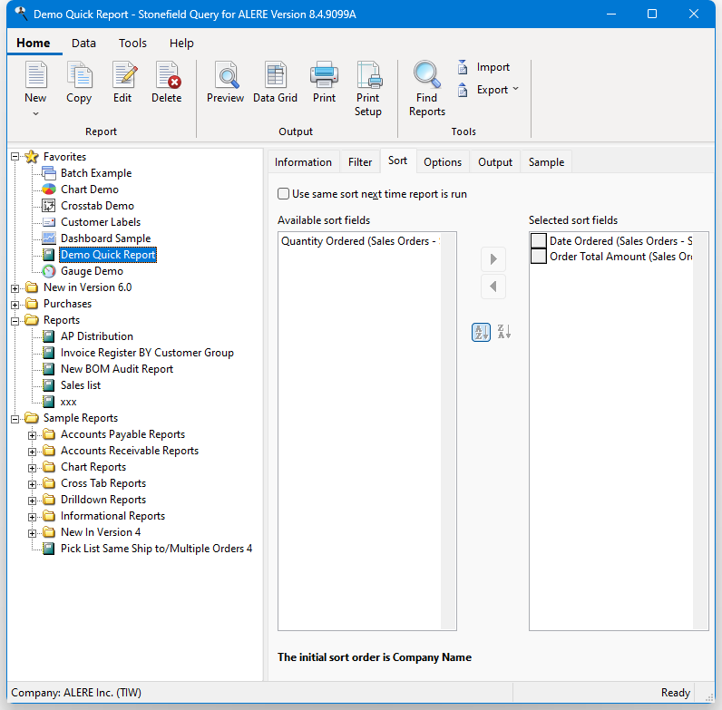
Task: Click the Find Reports magnifying glass
Action: (x=426, y=74)
